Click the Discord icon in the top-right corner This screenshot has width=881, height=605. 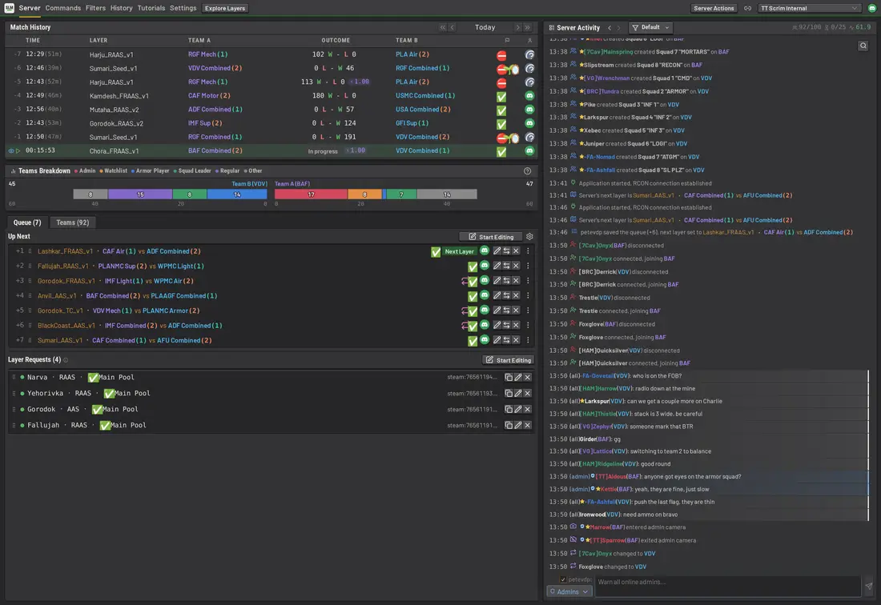[872, 9]
